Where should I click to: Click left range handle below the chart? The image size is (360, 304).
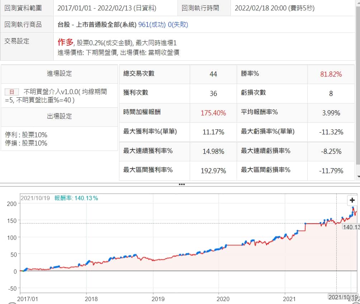click(12, 303)
